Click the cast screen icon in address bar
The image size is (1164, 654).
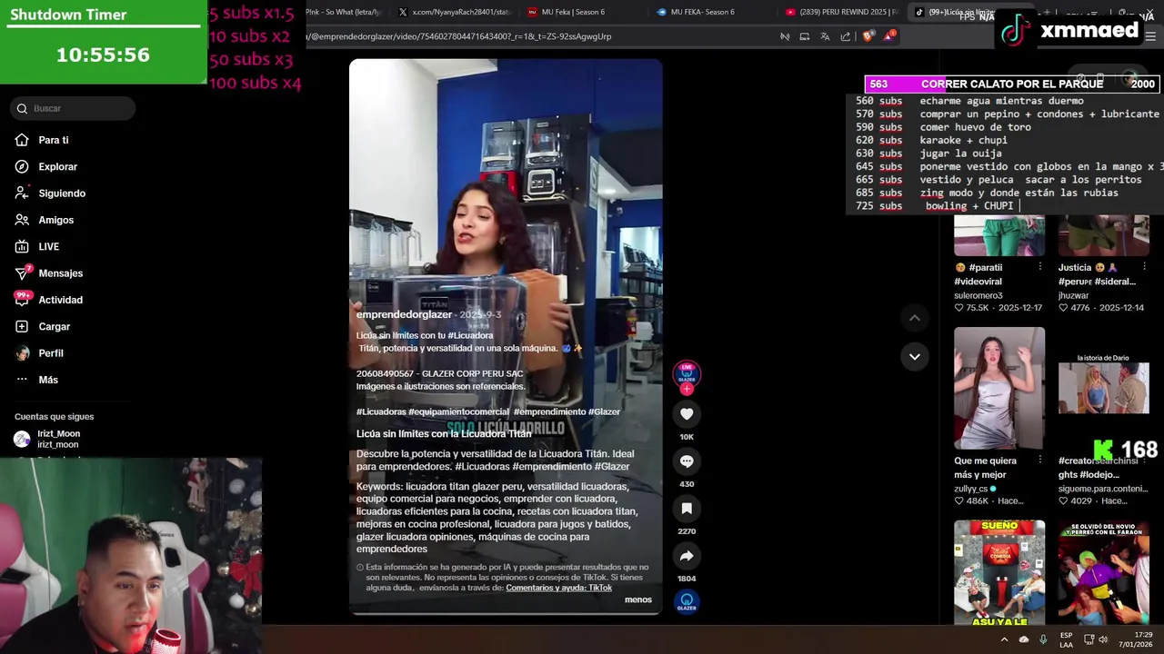click(x=804, y=36)
